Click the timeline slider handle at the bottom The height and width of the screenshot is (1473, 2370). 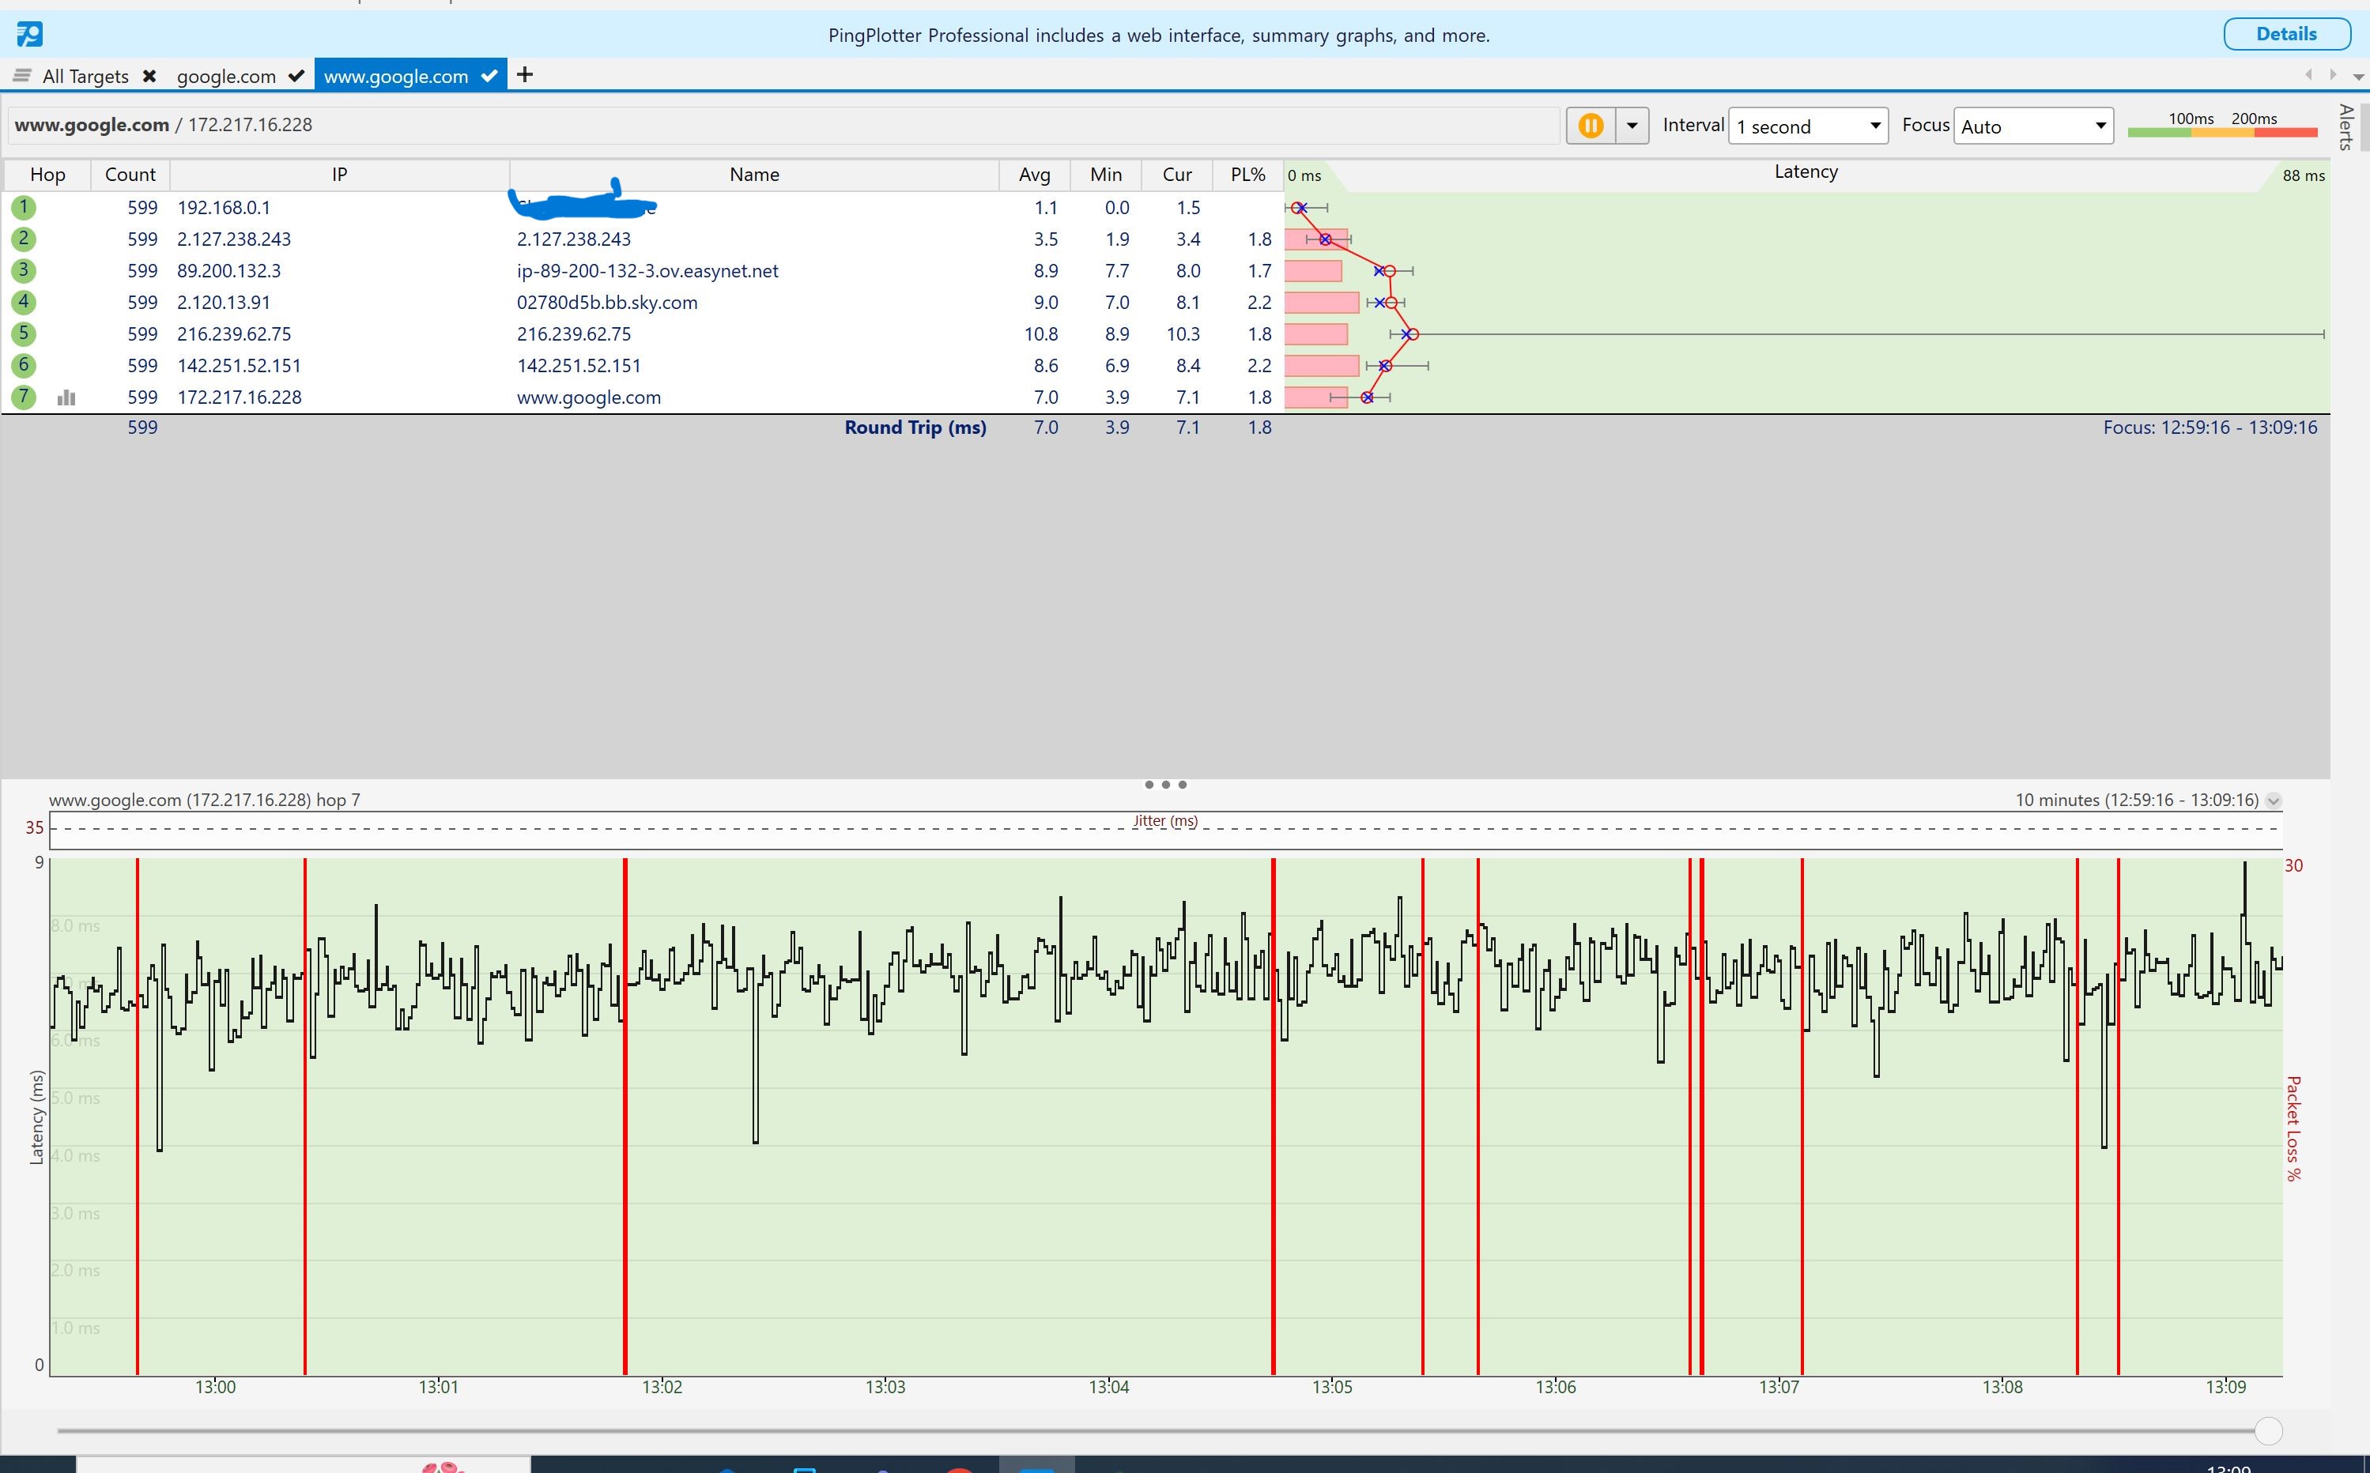(2269, 1430)
